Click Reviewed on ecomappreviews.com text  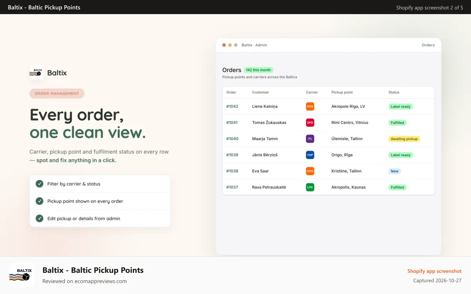point(84,281)
